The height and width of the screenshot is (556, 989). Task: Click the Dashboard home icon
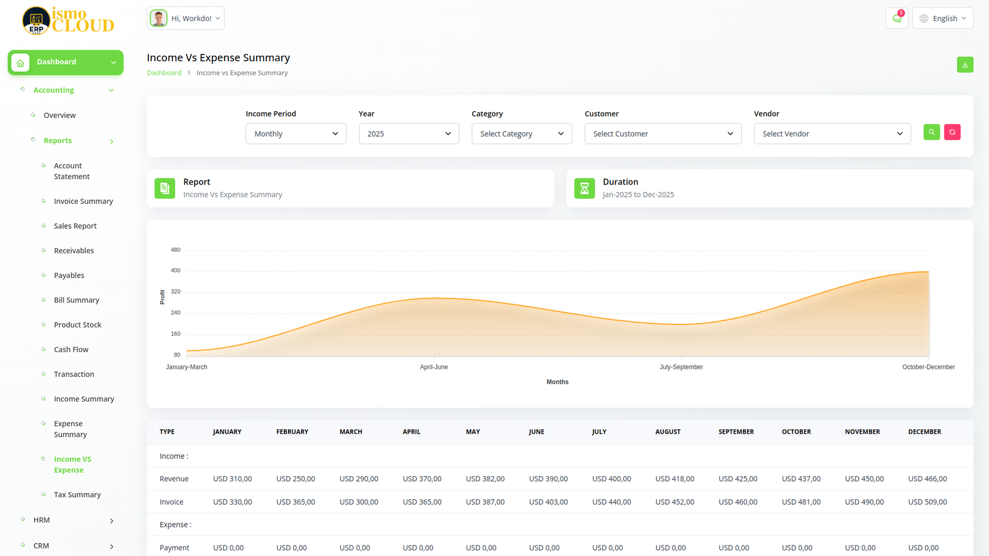click(20, 62)
